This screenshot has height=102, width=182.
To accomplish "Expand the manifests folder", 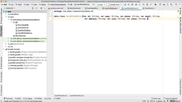I will [6, 14].
